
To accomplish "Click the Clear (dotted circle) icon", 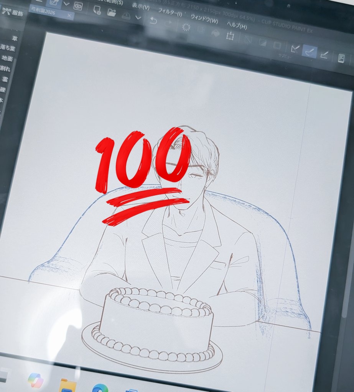I will (x=186, y=27).
